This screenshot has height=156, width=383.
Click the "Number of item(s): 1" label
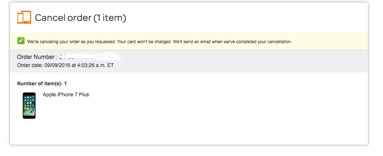pos(42,83)
